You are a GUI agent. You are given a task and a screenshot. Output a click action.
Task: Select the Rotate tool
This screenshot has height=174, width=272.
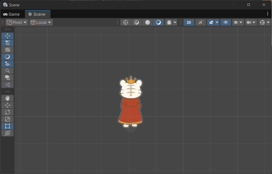tap(7, 112)
